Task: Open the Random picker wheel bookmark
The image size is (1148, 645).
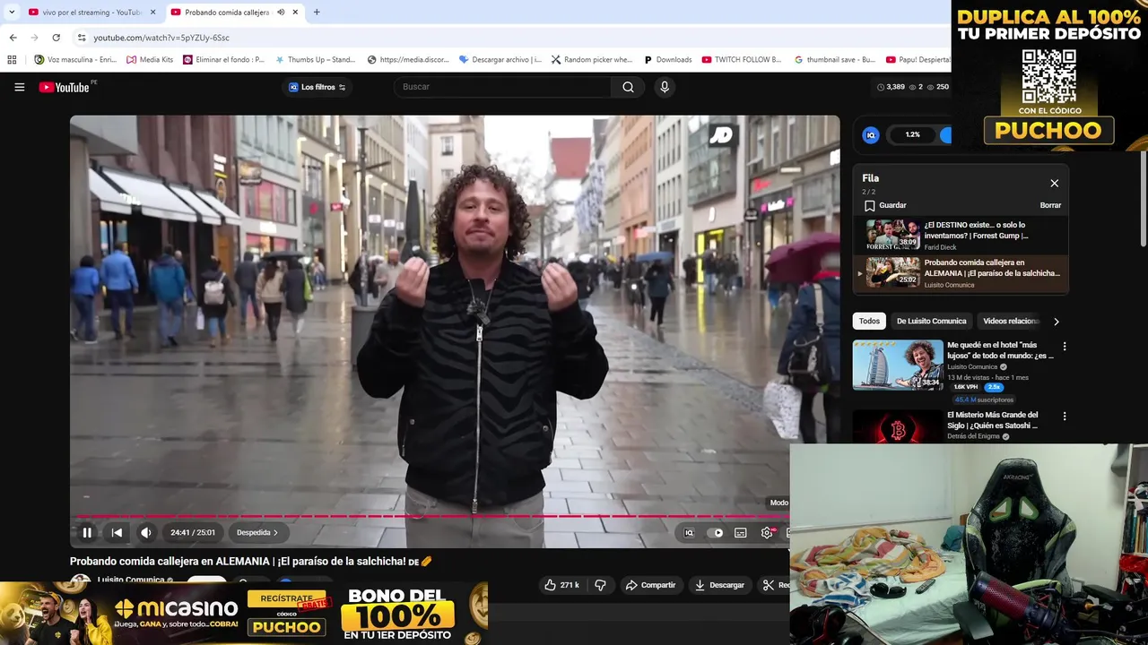Action: (x=592, y=60)
